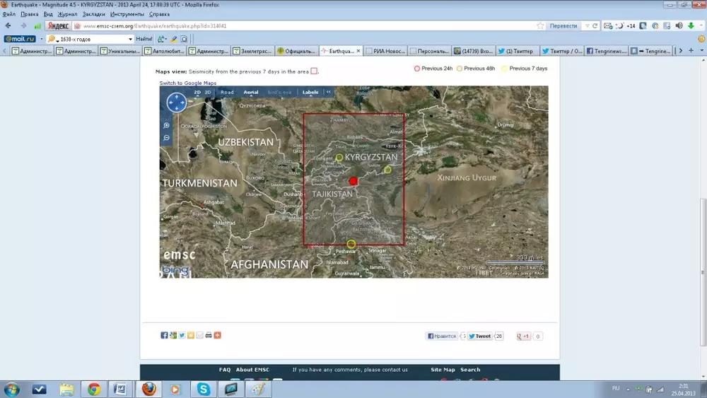Click the Firefox back arrow button
Viewport: 707px width, 398px height.
coord(8,25)
